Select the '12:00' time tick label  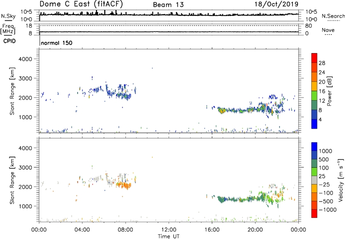[169, 230]
